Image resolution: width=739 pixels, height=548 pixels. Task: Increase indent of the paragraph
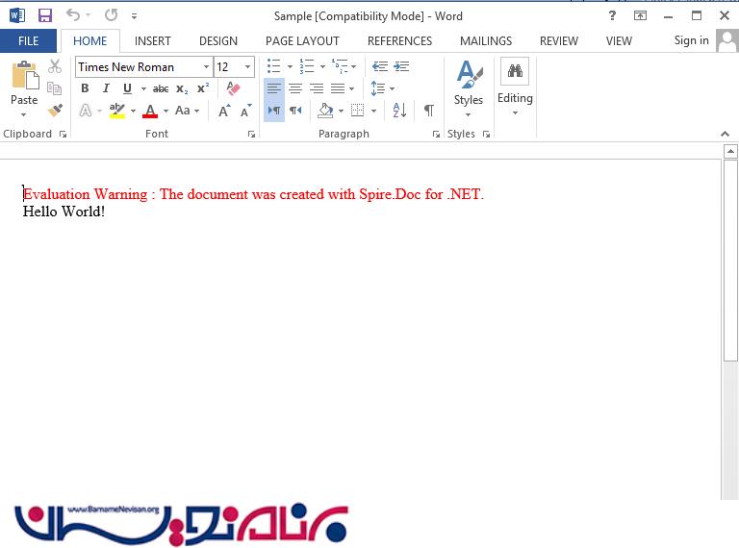(x=401, y=66)
